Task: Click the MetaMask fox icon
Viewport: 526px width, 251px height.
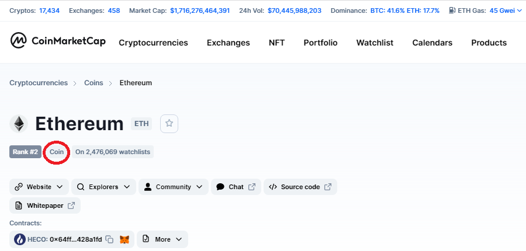Action: (x=124, y=239)
